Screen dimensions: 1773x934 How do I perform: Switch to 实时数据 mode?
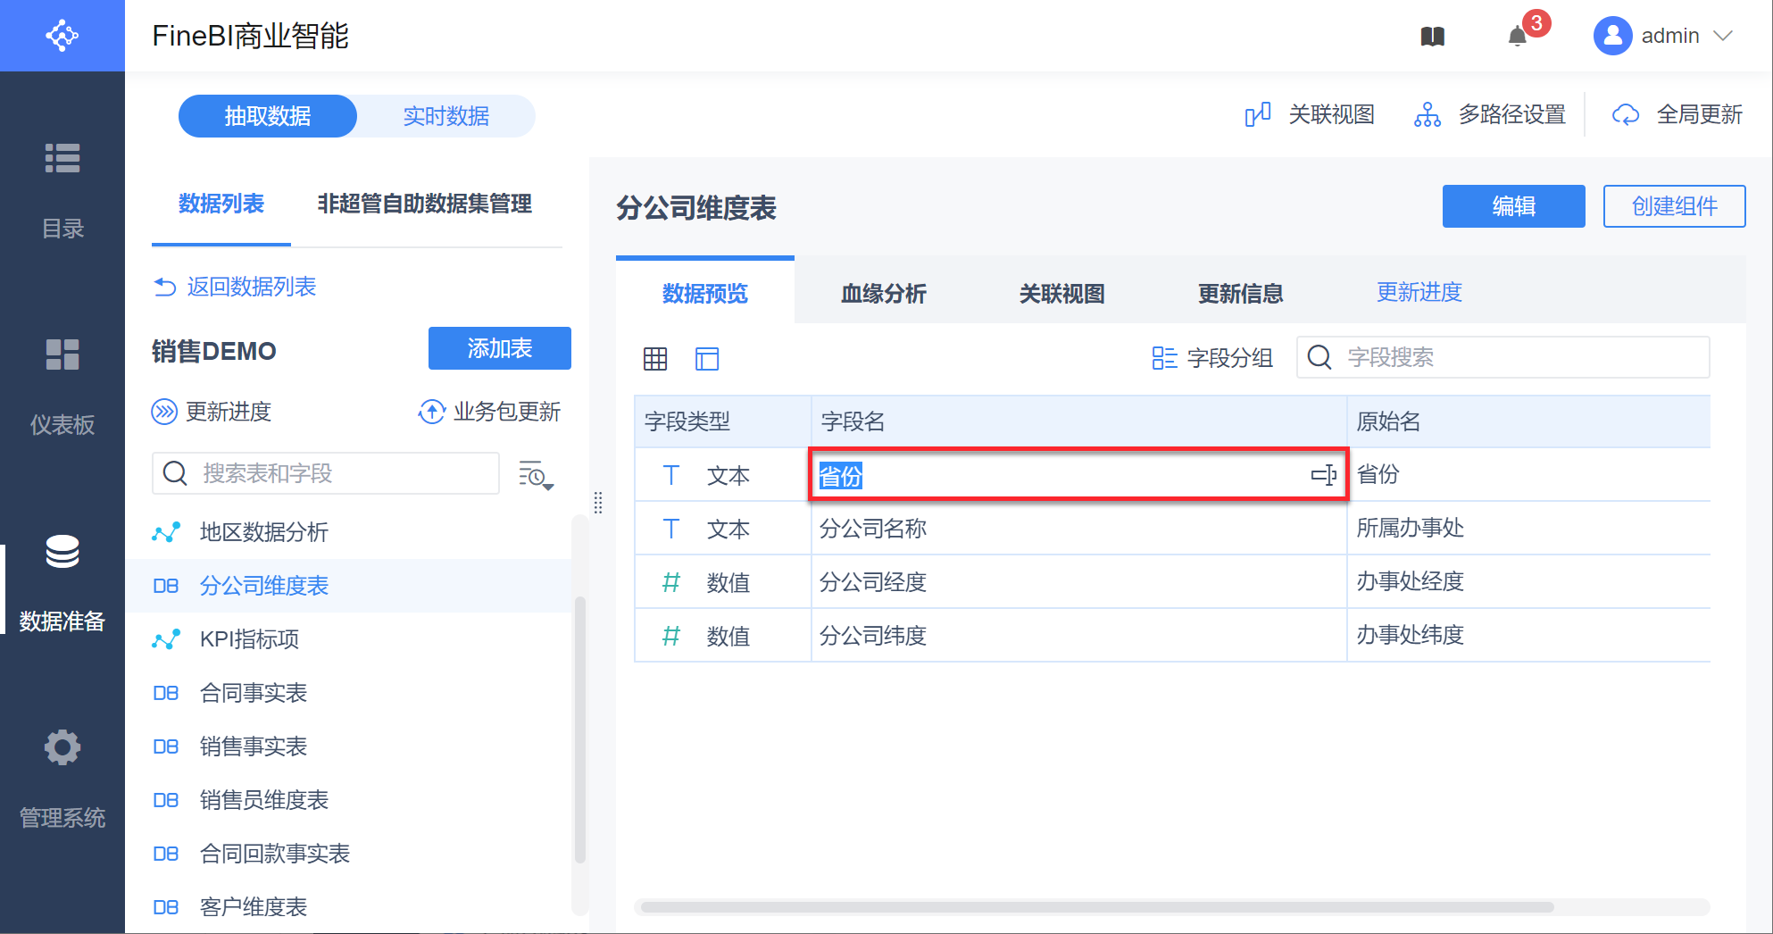[x=445, y=116]
